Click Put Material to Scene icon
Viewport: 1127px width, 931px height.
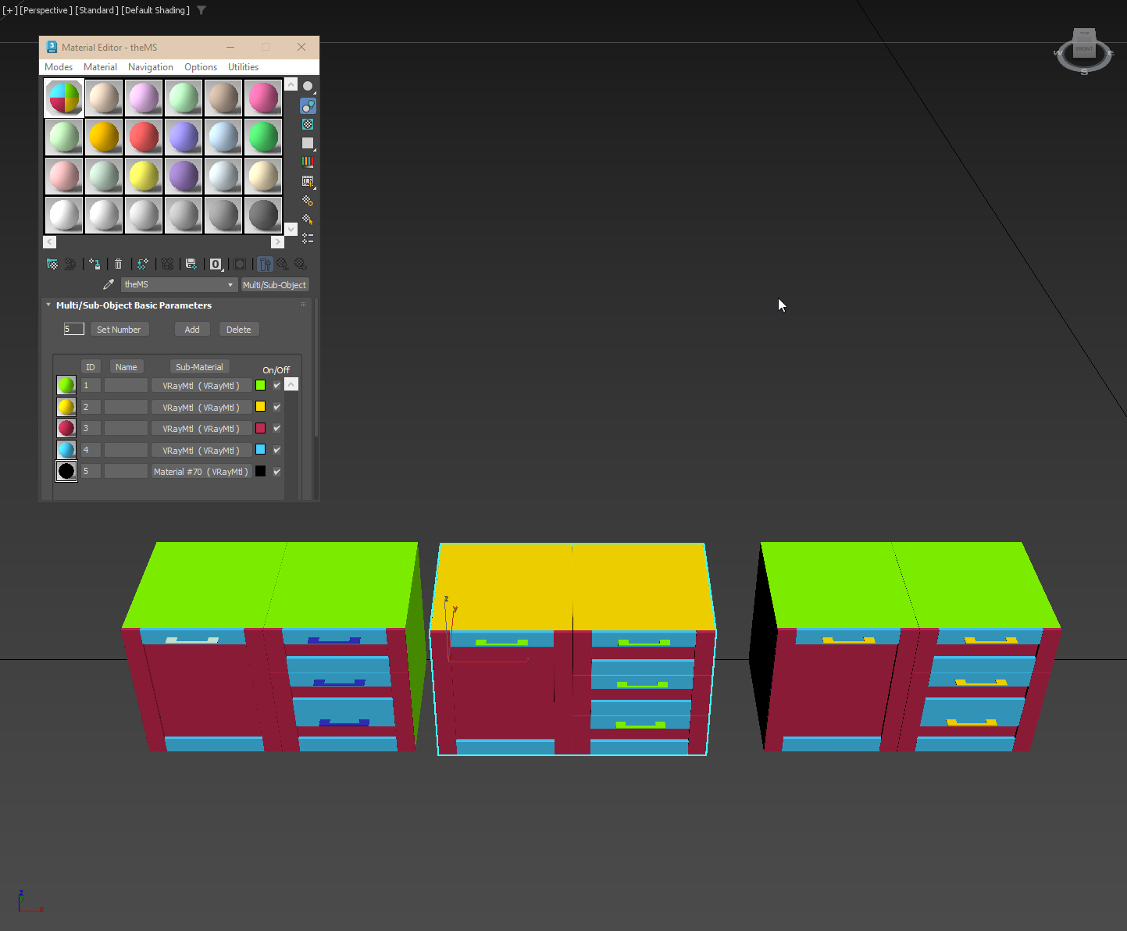click(70, 264)
